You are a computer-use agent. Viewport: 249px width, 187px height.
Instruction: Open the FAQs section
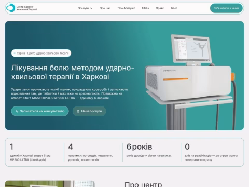point(145,8)
